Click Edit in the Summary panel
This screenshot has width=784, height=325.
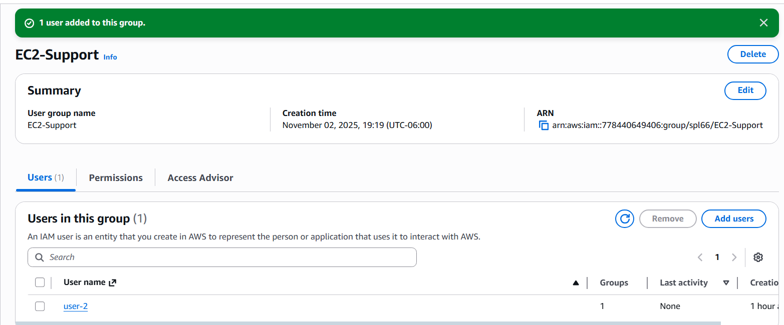pyautogui.click(x=745, y=90)
